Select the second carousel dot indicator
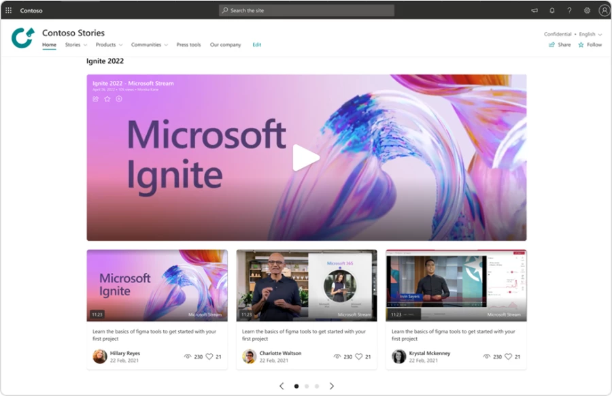612x396 pixels. click(306, 386)
